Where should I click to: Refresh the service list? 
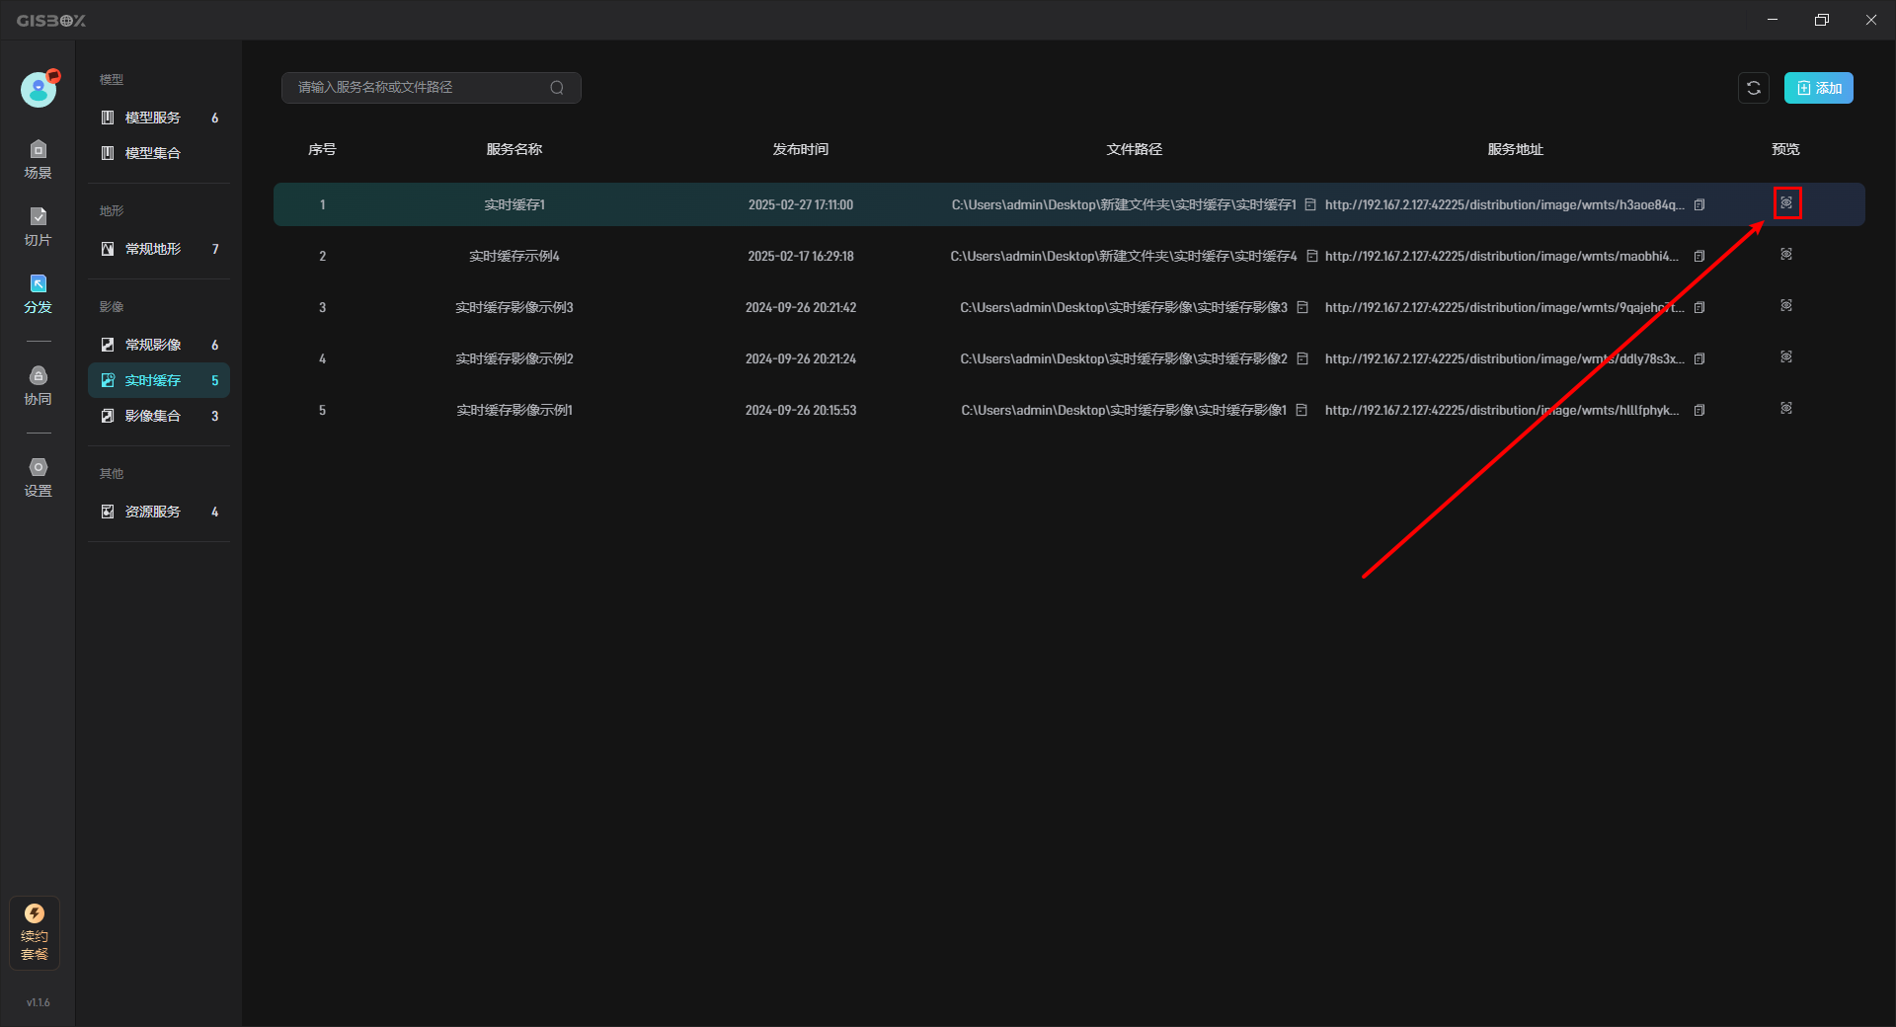1754,88
